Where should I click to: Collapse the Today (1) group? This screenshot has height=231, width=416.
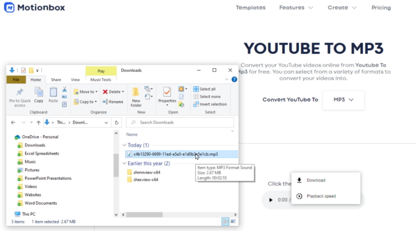[x=124, y=145]
